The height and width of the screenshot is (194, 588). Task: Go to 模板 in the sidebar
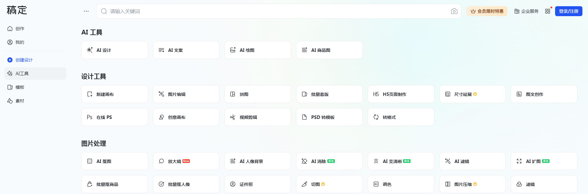(20, 87)
